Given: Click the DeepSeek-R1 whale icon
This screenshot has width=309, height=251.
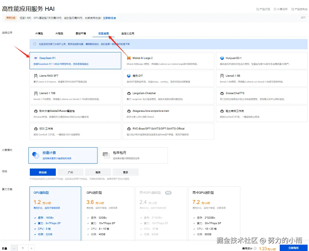Looking at the screenshot, I should (x=36, y=58).
